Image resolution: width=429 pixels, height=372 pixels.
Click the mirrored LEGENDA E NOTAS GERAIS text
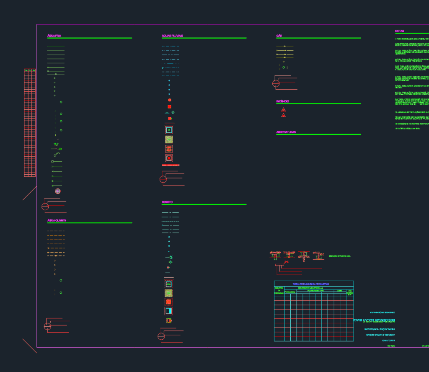[x=380, y=335]
